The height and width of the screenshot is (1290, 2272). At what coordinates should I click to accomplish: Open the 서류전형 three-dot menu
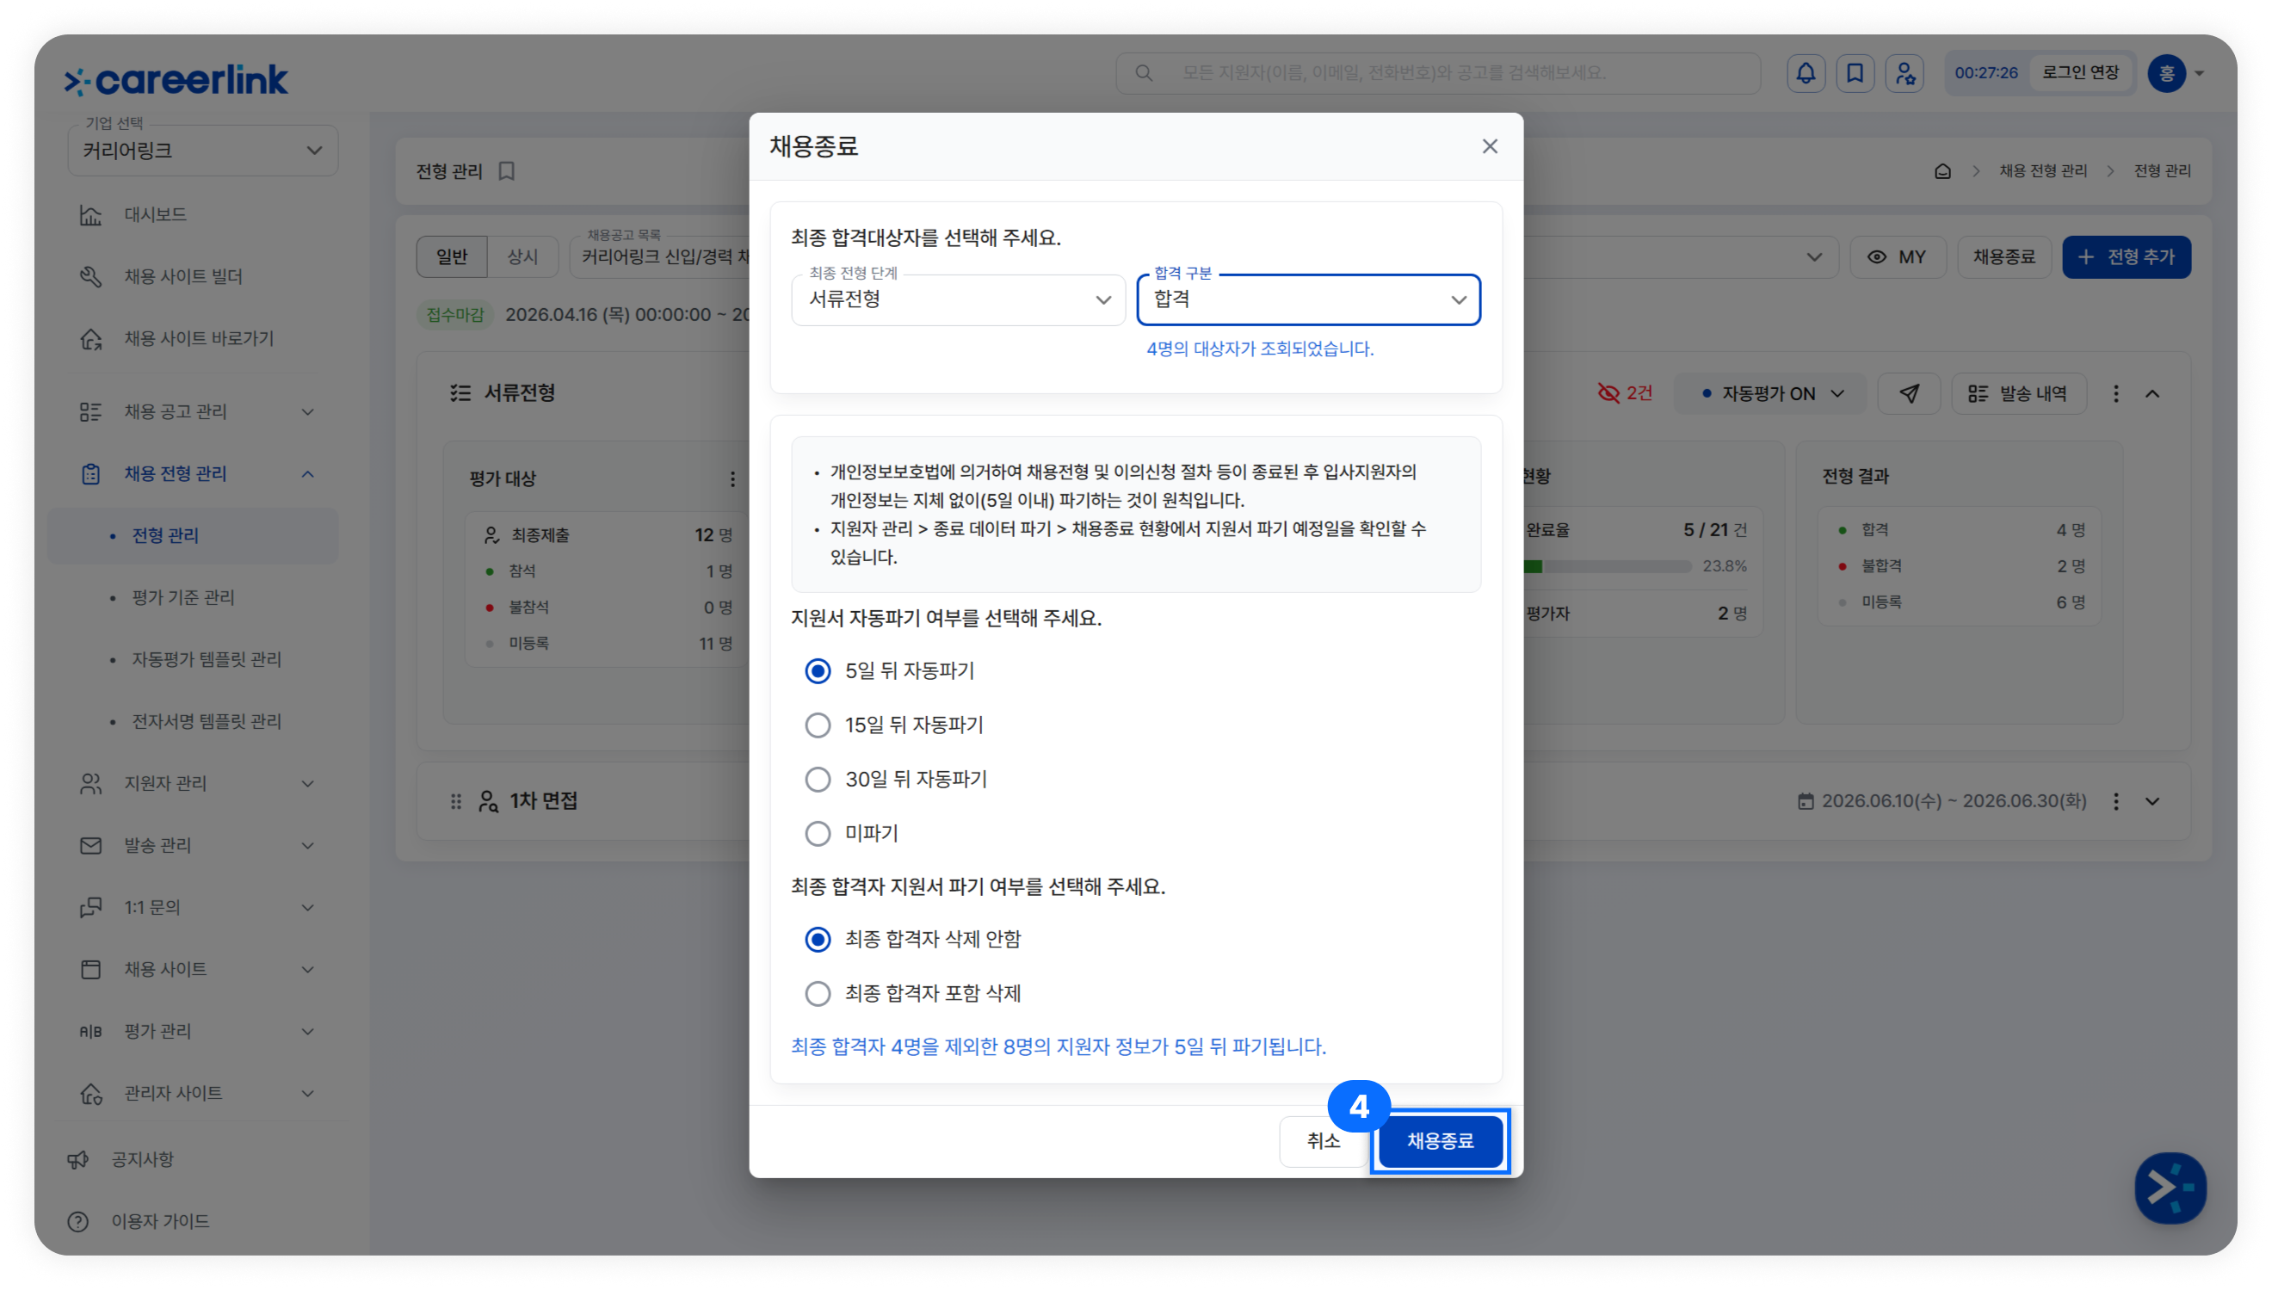[2116, 393]
